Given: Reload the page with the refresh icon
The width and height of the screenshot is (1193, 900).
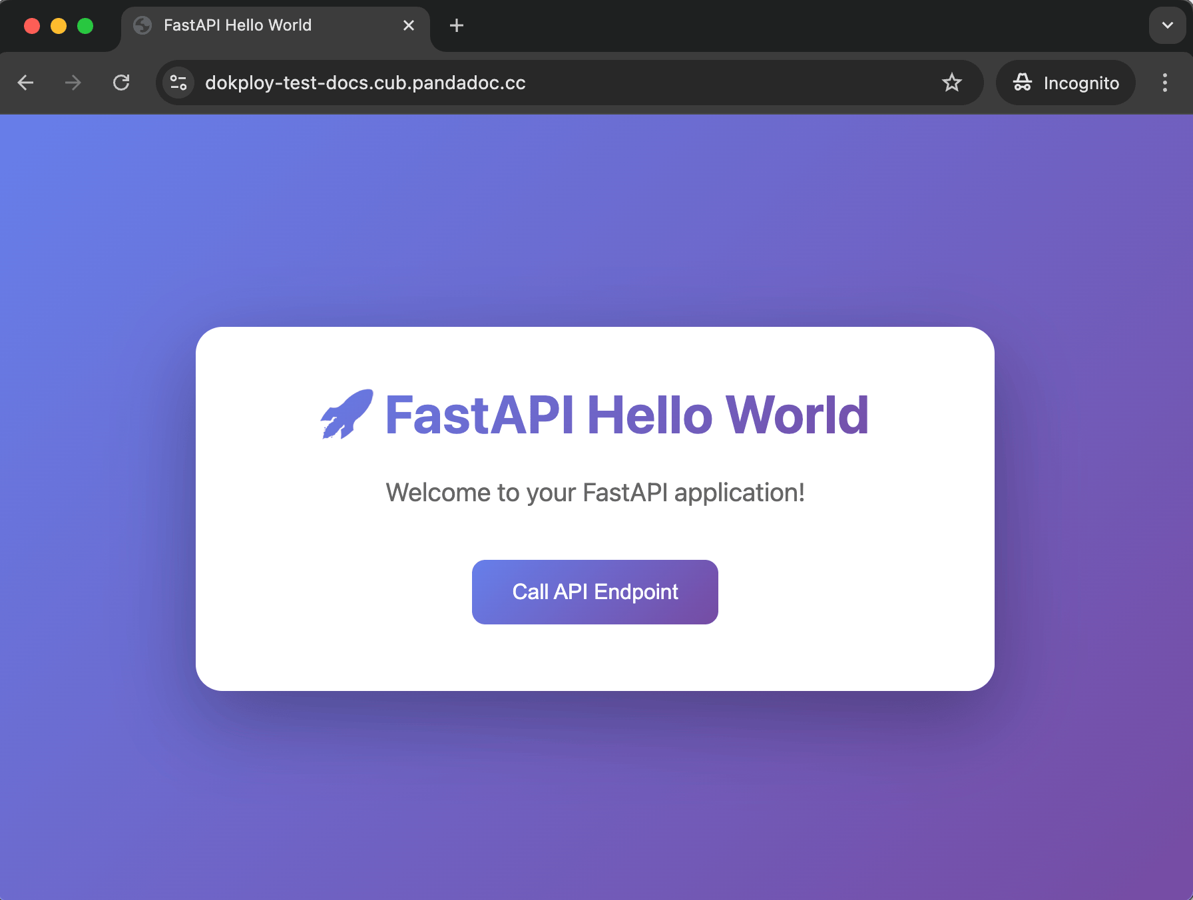Looking at the screenshot, I should (x=121, y=83).
